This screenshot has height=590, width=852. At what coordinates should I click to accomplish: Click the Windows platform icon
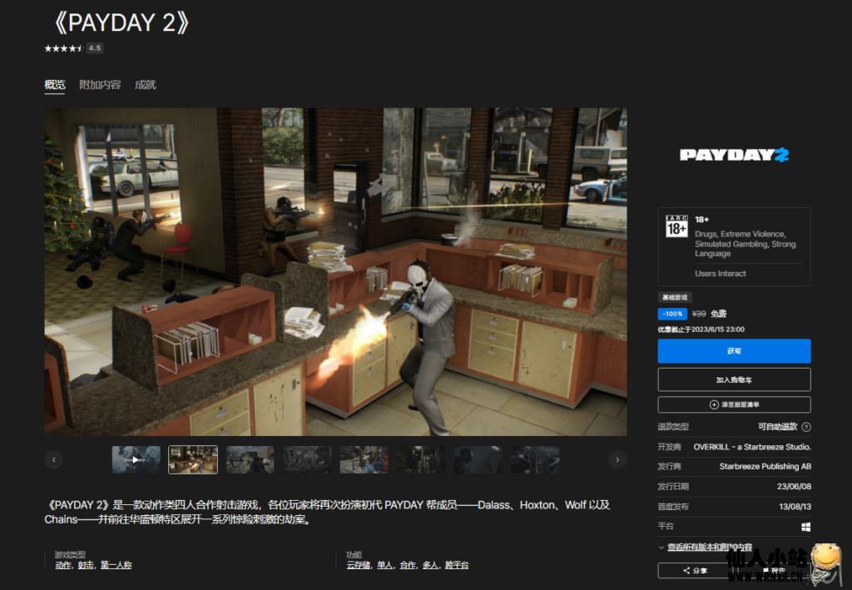tap(805, 527)
